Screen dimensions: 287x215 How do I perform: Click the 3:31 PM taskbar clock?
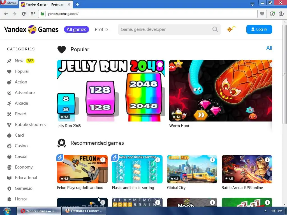(277, 211)
